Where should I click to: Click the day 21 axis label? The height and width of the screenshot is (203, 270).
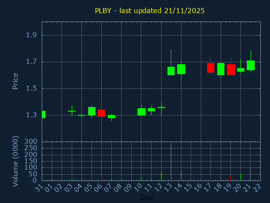point(248,188)
